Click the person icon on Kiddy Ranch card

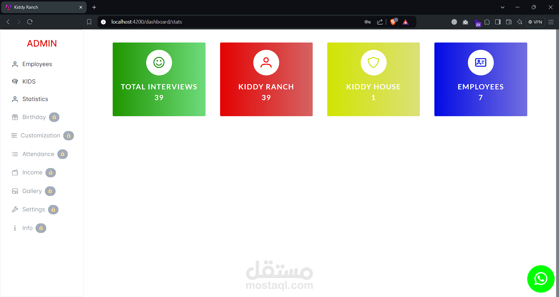click(266, 62)
